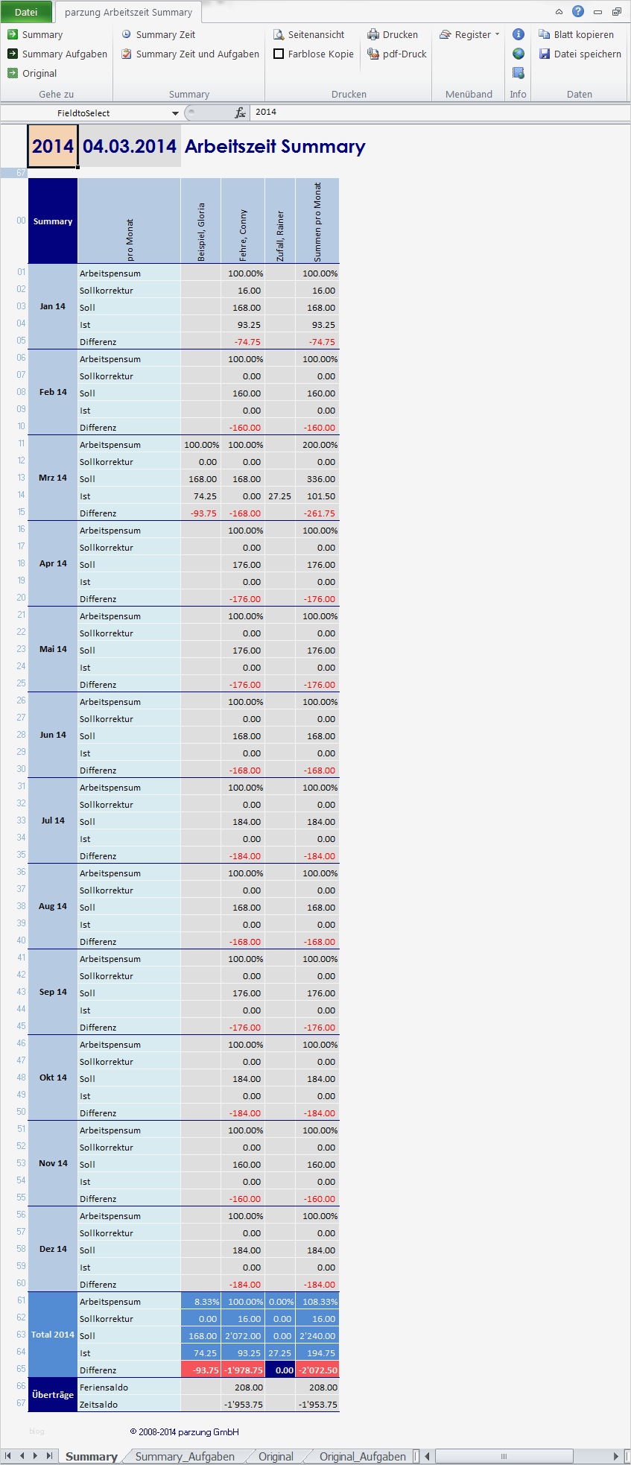Viewport: 631px width, 1465px height.
Task: Expand the Register dropdown menu
Action: tap(497, 35)
